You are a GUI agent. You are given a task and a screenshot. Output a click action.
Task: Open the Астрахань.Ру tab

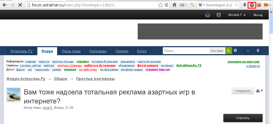pyautogui.click(x=21, y=51)
